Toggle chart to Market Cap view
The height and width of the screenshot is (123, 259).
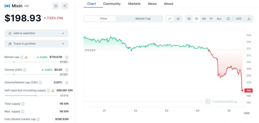click(x=143, y=19)
